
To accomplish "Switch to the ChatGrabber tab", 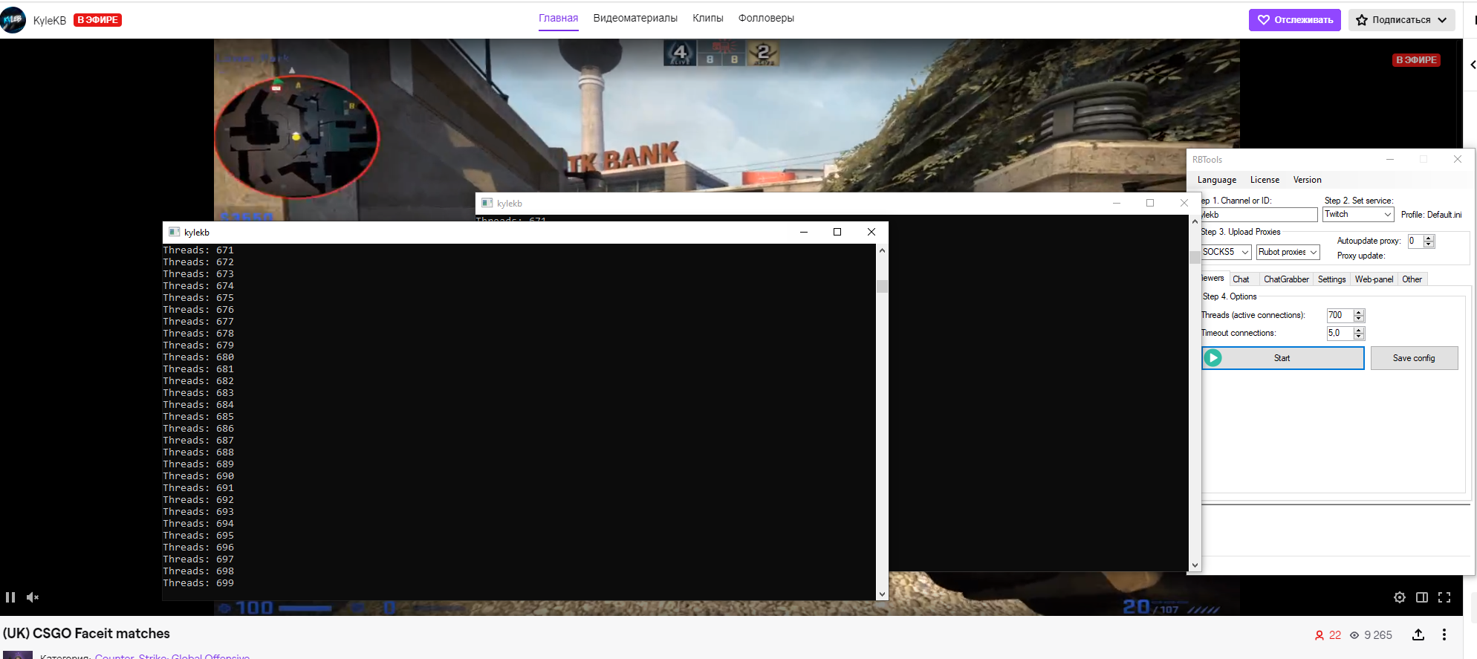I will pos(1285,279).
